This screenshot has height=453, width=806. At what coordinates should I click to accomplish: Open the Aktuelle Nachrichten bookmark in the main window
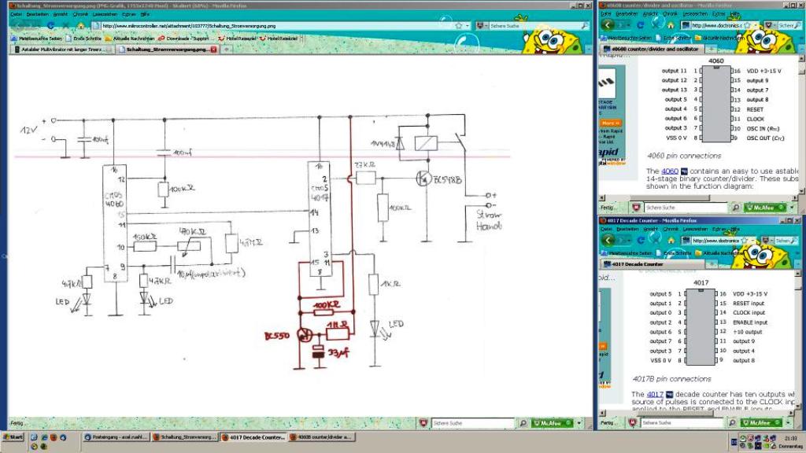click(x=130, y=38)
